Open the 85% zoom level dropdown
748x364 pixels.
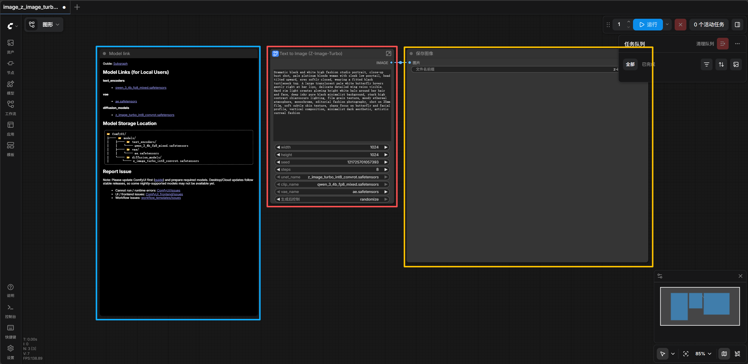coord(703,354)
